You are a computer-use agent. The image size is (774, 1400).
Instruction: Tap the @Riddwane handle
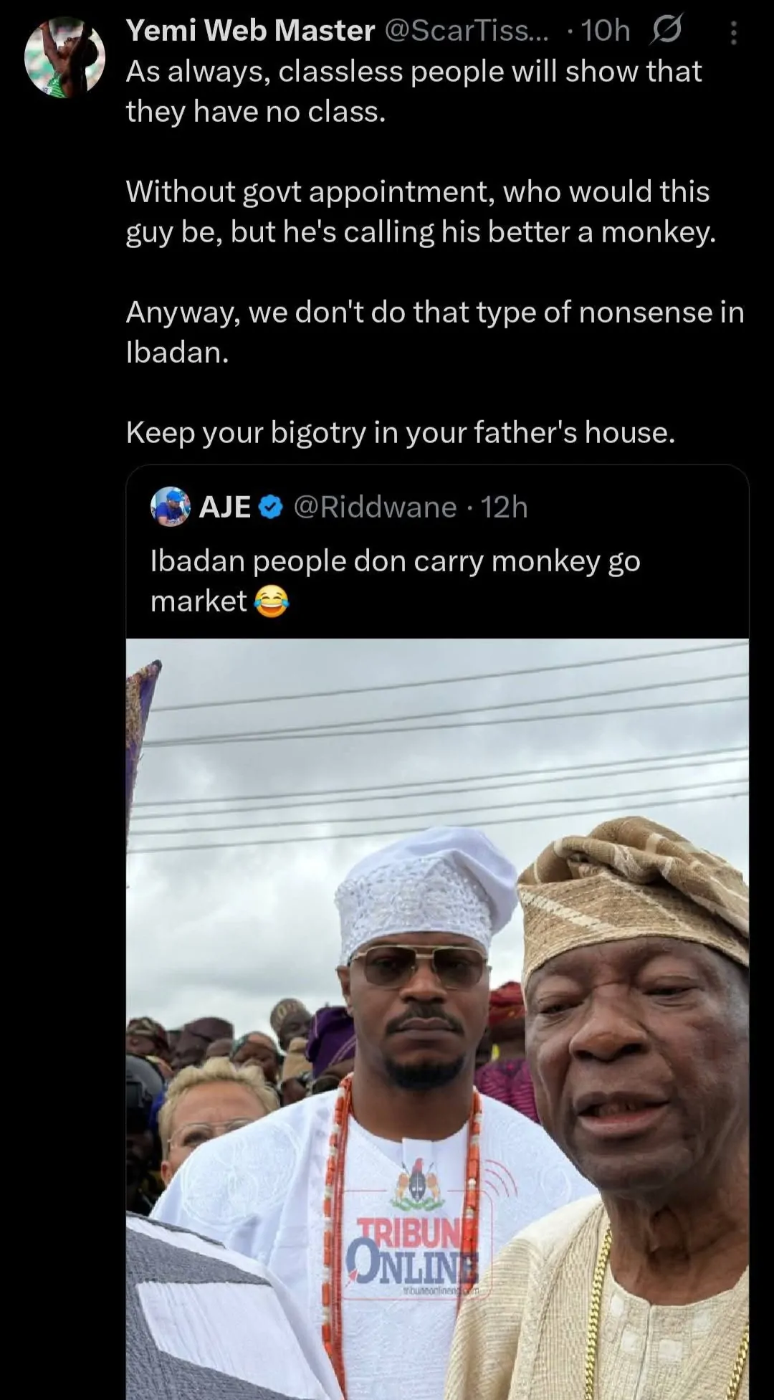[x=375, y=508]
